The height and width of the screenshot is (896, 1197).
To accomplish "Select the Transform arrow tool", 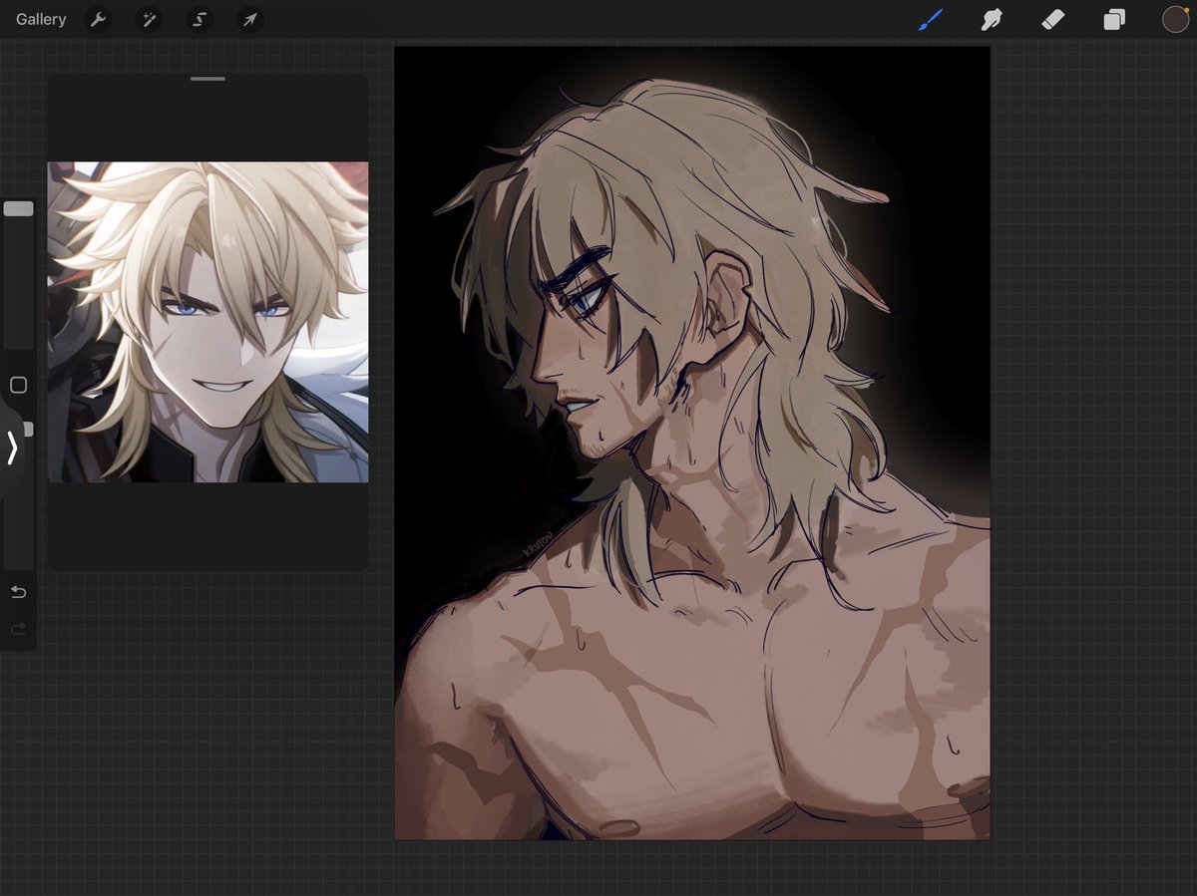I will [250, 19].
